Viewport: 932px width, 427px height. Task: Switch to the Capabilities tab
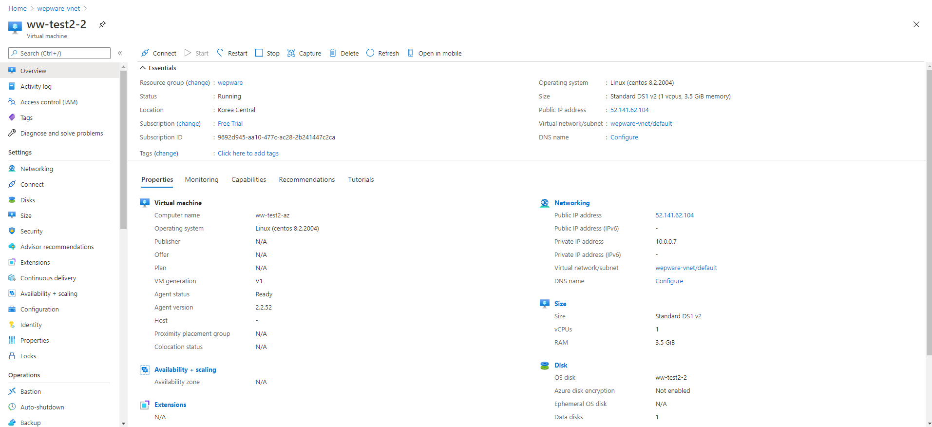coord(249,179)
